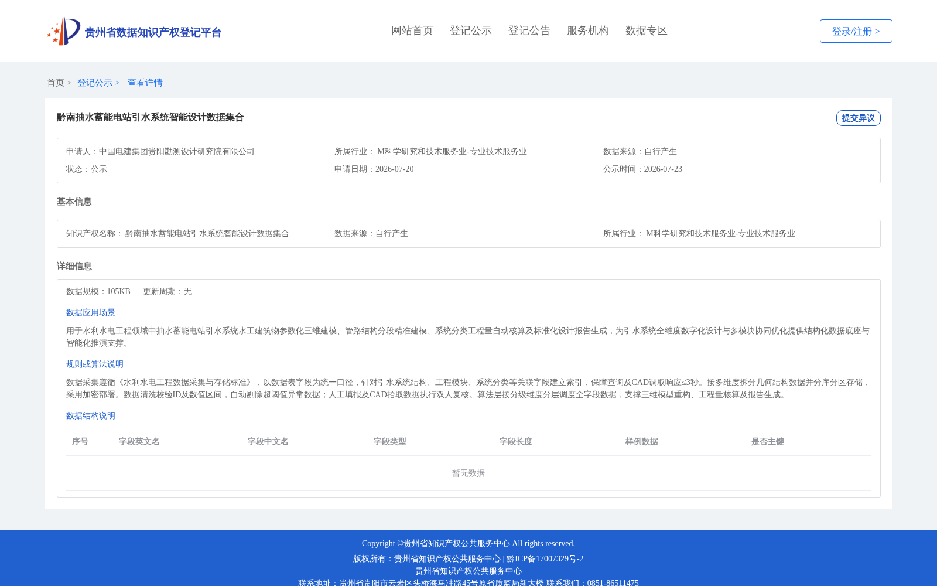Click 公示时间：2026-07-23 text

click(x=642, y=169)
